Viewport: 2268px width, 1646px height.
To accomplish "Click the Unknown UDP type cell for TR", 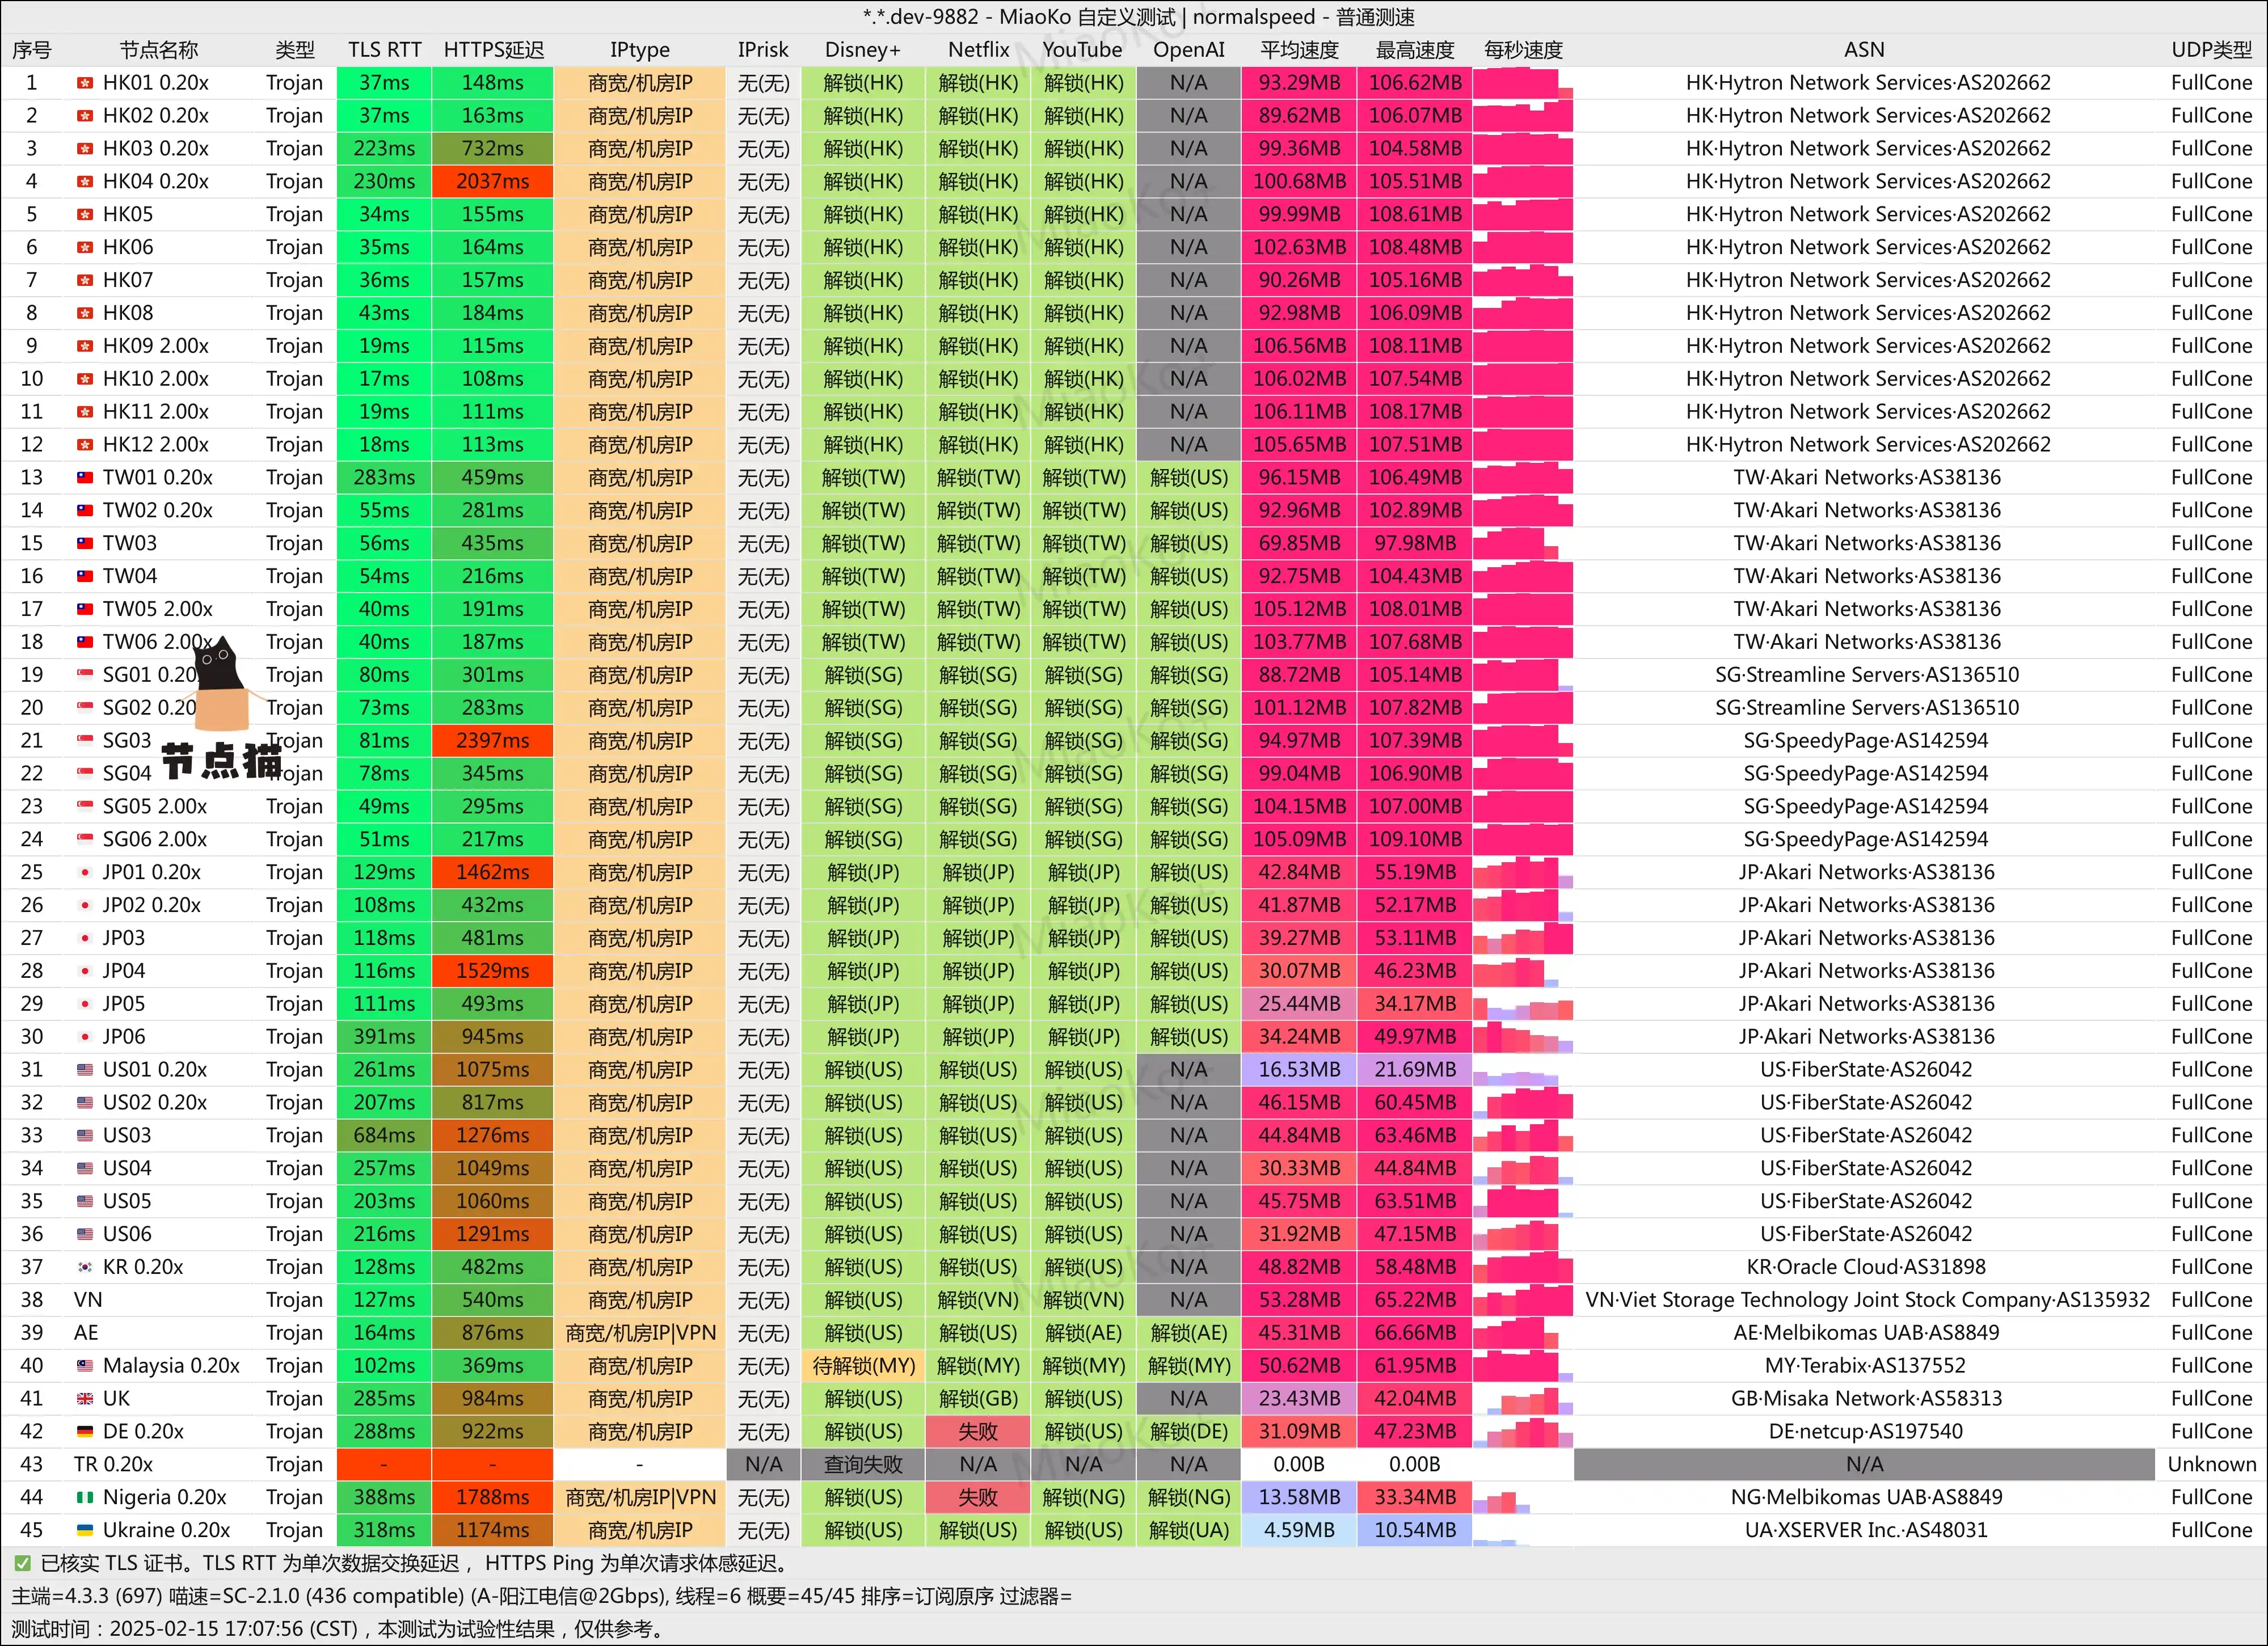I will 2211,1465.
